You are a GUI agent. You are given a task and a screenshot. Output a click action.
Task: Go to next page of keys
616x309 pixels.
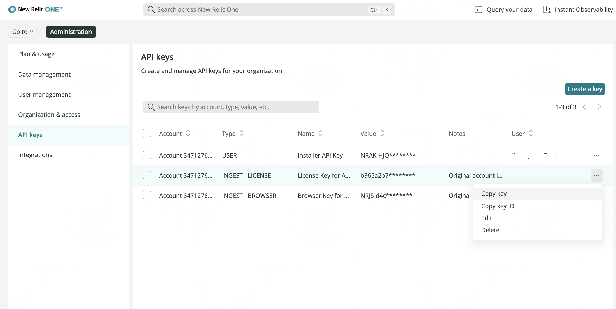pos(599,107)
